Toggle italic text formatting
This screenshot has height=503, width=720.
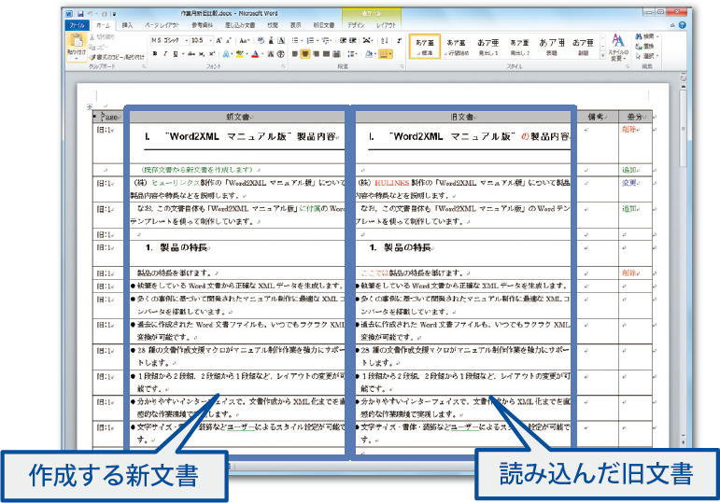click(164, 54)
